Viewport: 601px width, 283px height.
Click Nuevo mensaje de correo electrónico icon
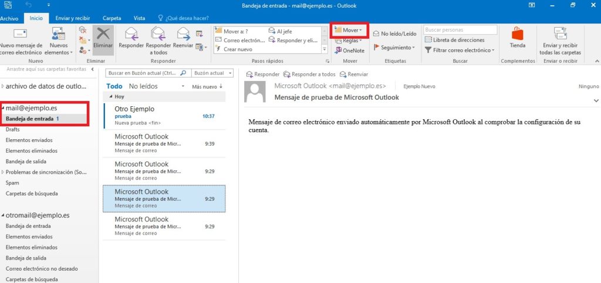(21, 33)
